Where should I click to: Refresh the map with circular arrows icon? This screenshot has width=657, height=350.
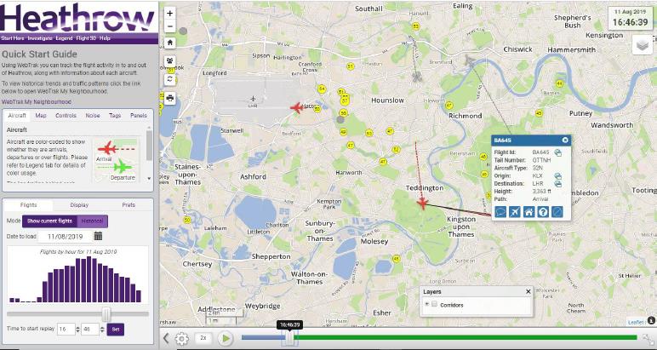169,79
